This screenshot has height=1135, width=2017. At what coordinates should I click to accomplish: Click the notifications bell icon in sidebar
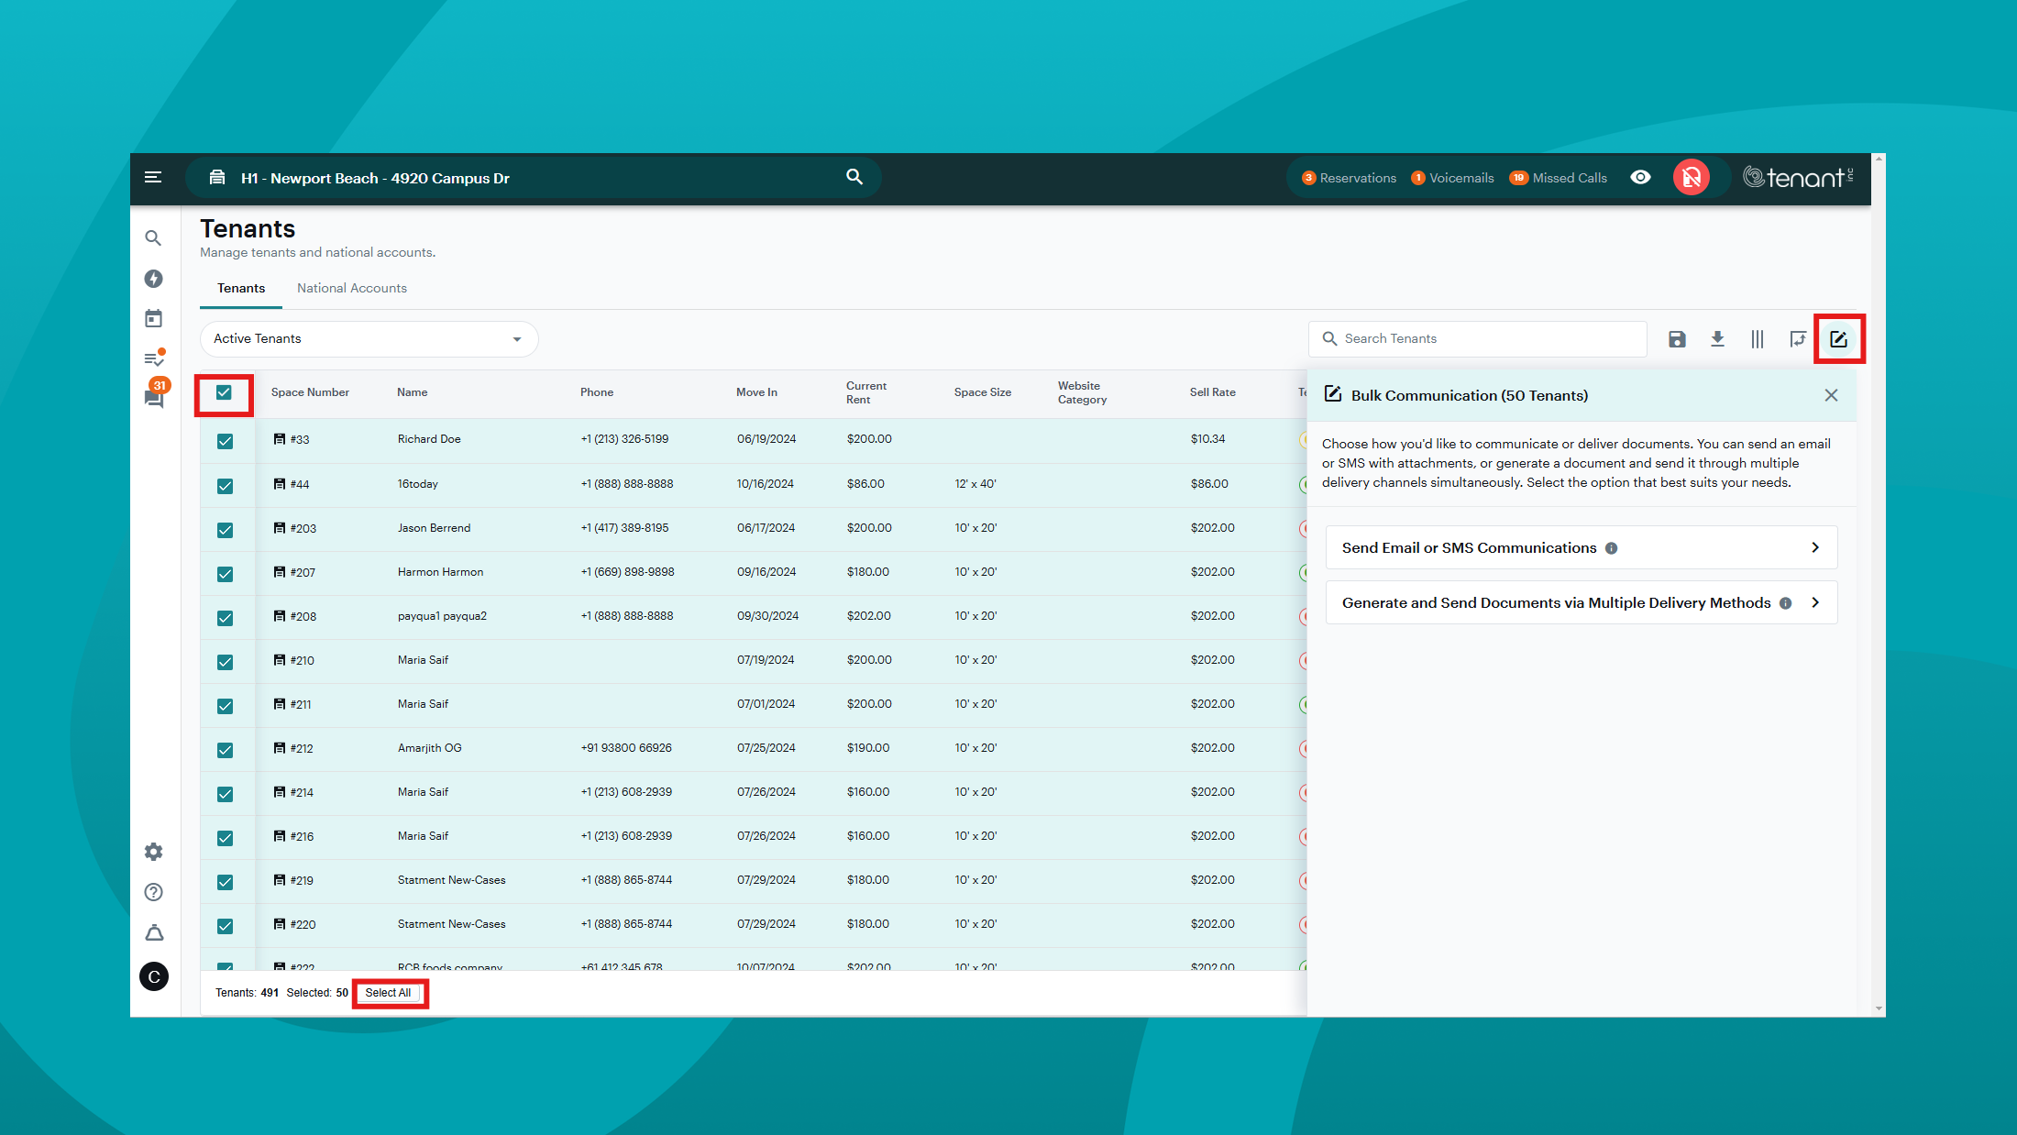click(x=154, y=931)
